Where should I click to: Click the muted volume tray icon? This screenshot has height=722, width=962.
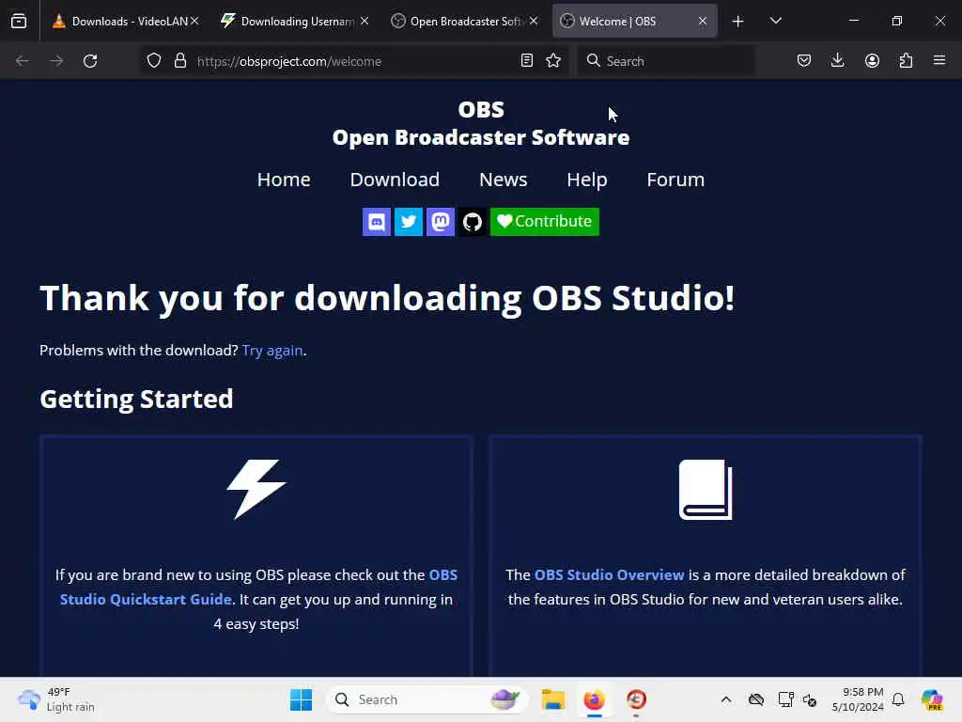click(810, 699)
